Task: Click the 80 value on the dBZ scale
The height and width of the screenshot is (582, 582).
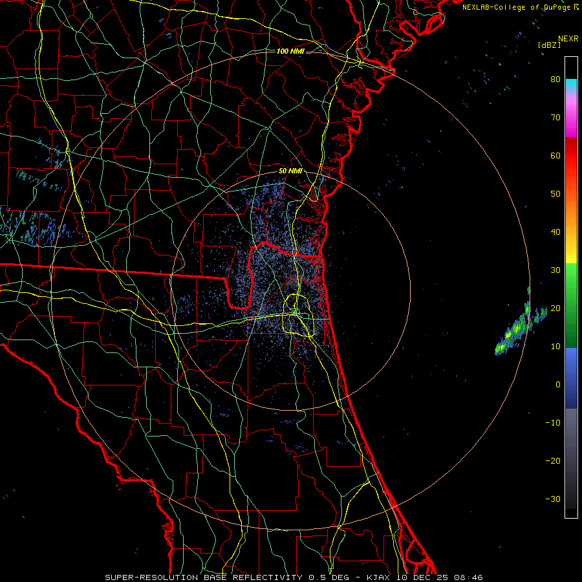Action: point(555,80)
